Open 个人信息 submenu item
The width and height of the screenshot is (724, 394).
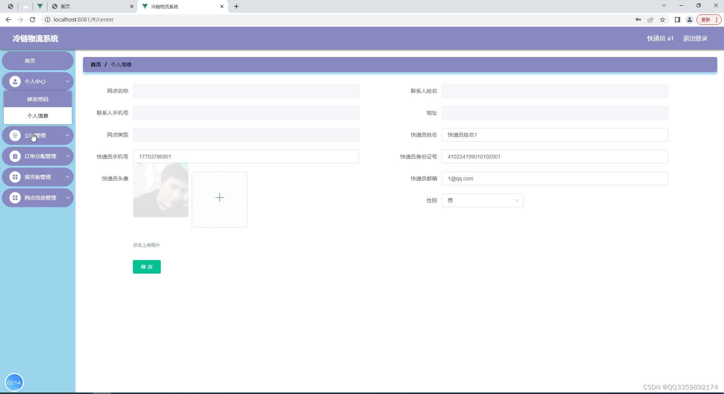pos(38,116)
